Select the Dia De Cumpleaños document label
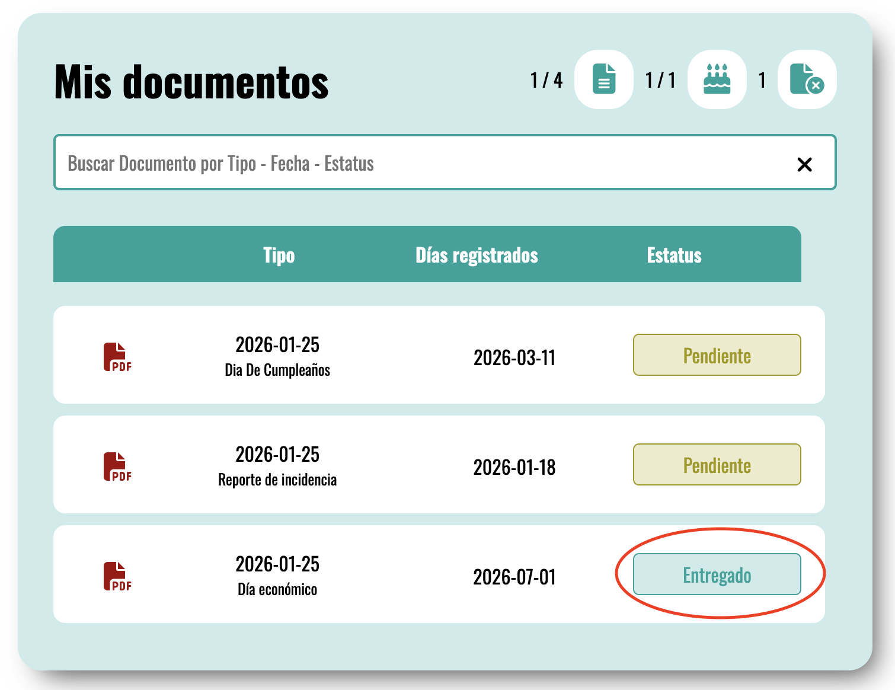 tap(277, 370)
